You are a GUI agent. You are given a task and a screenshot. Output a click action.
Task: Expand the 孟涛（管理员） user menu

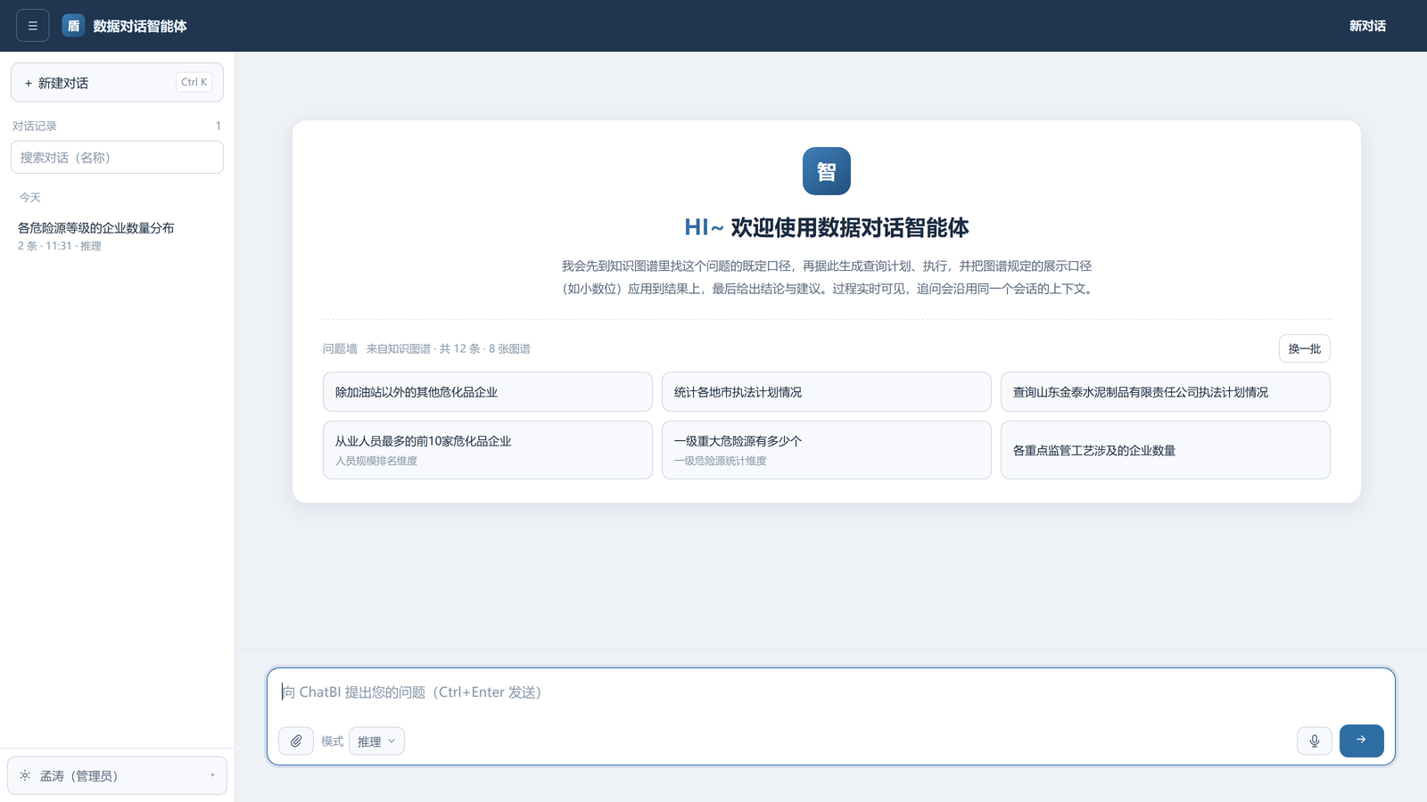coord(117,775)
